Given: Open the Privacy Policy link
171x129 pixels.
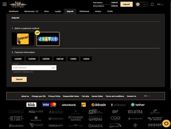Looking at the screenshot, I should (x=54, y=96).
